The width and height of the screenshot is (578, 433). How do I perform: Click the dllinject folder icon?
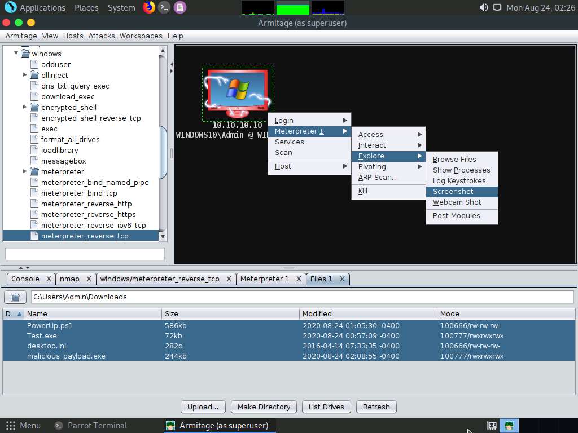(34, 75)
